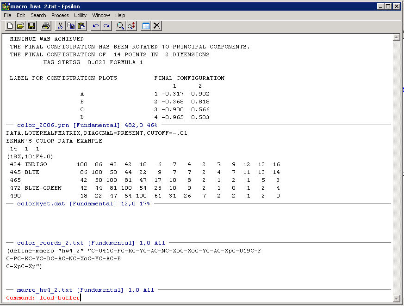Screen dimensions: 404x306
Task: Save the buffer with the floppy icon
Action: coord(31,26)
